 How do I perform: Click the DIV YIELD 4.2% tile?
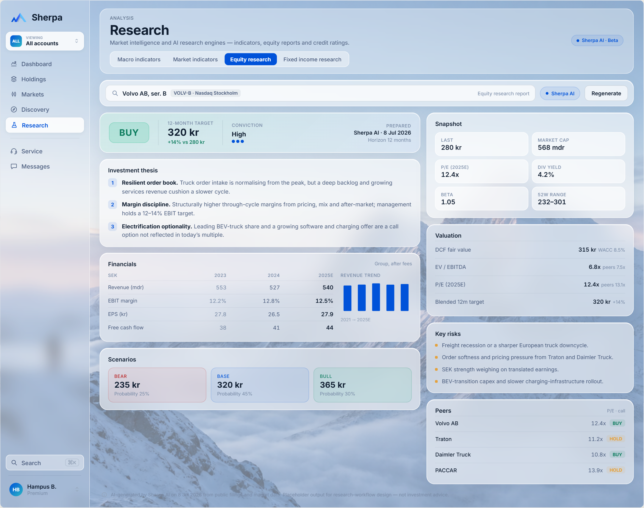[x=578, y=171]
